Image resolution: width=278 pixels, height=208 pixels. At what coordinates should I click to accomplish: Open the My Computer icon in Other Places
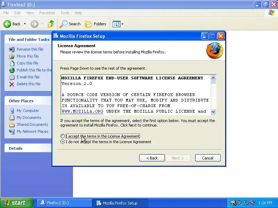tap(12, 111)
